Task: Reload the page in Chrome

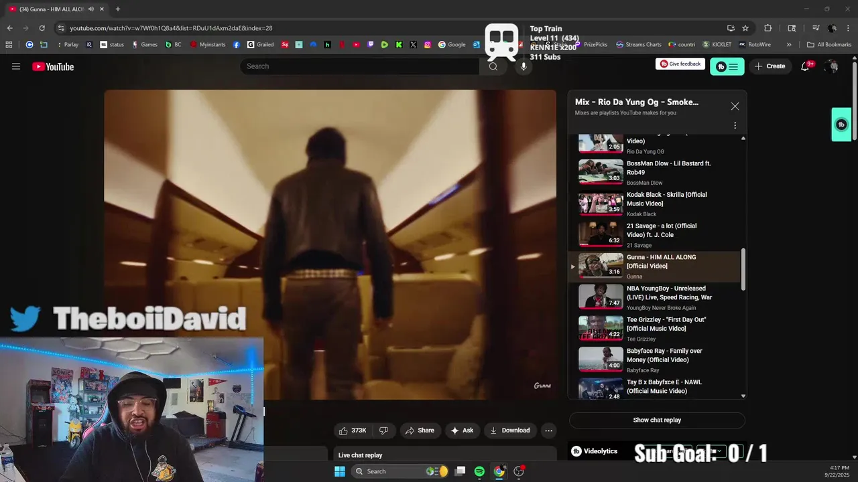Action: tap(42, 28)
